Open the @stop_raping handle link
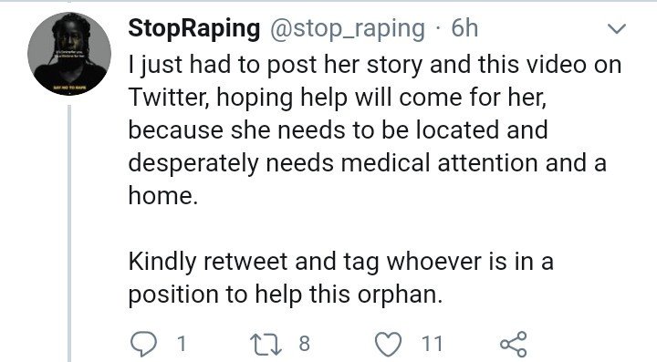The height and width of the screenshot is (362, 657). (x=348, y=29)
